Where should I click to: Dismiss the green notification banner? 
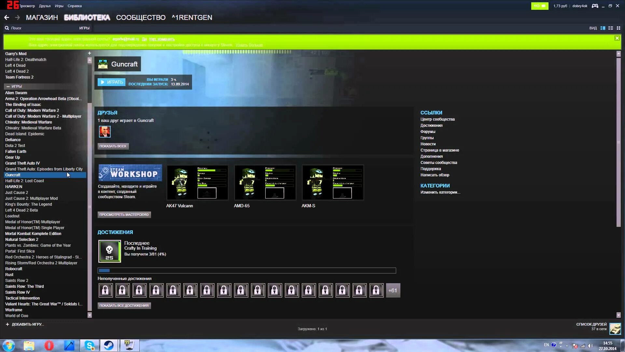tap(617, 39)
